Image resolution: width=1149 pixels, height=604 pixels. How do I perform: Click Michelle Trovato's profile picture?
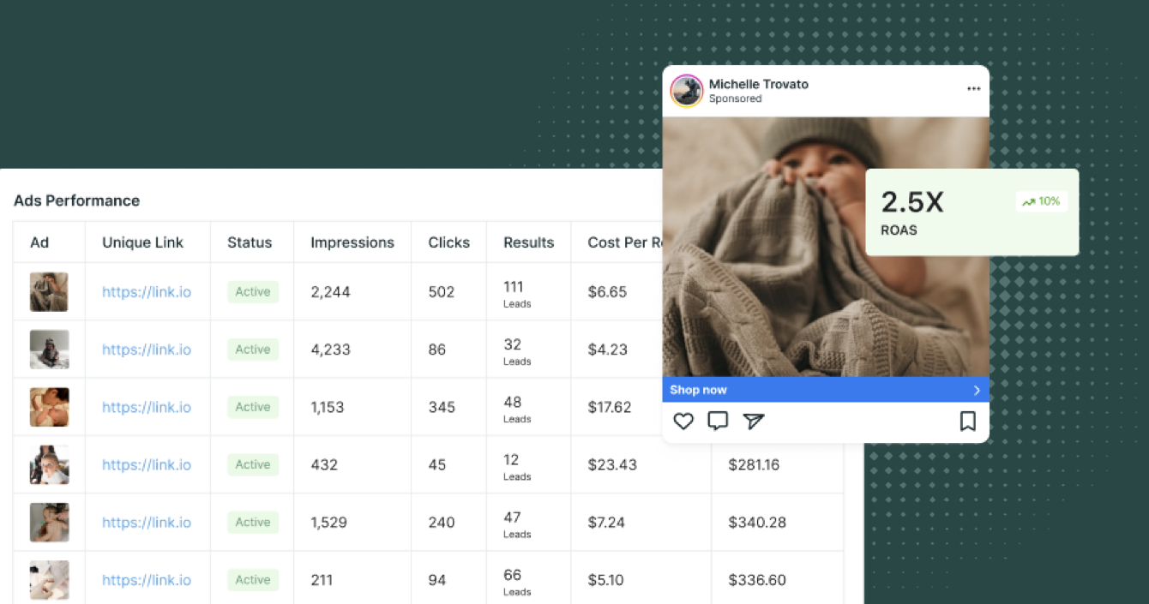687,91
